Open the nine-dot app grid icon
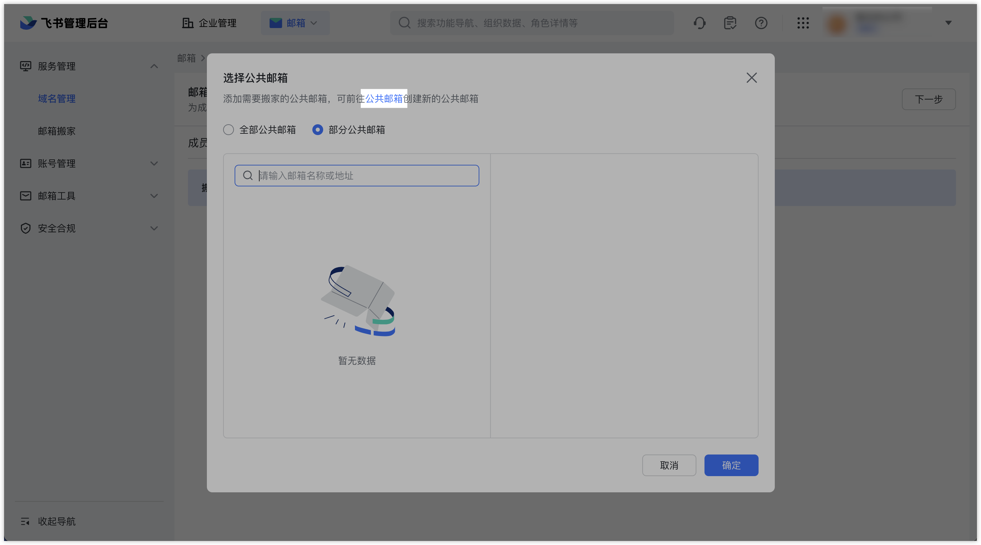This screenshot has height=545, width=981. coord(803,23)
